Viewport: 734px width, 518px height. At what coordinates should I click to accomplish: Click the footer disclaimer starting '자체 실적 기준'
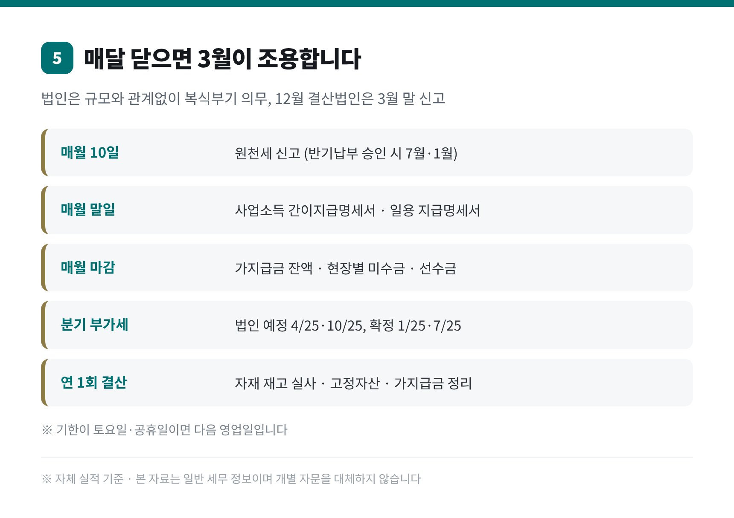pyautogui.click(x=231, y=479)
